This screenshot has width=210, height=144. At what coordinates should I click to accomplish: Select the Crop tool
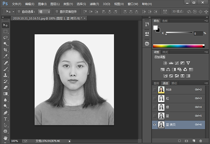pyautogui.click(x=6, y=50)
